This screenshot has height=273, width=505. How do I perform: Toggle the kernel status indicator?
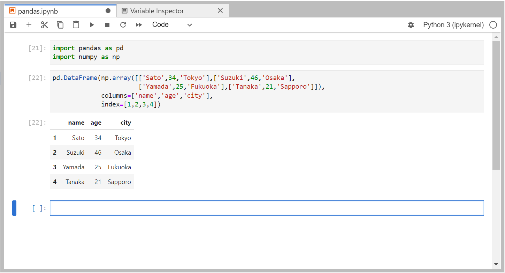493,25
